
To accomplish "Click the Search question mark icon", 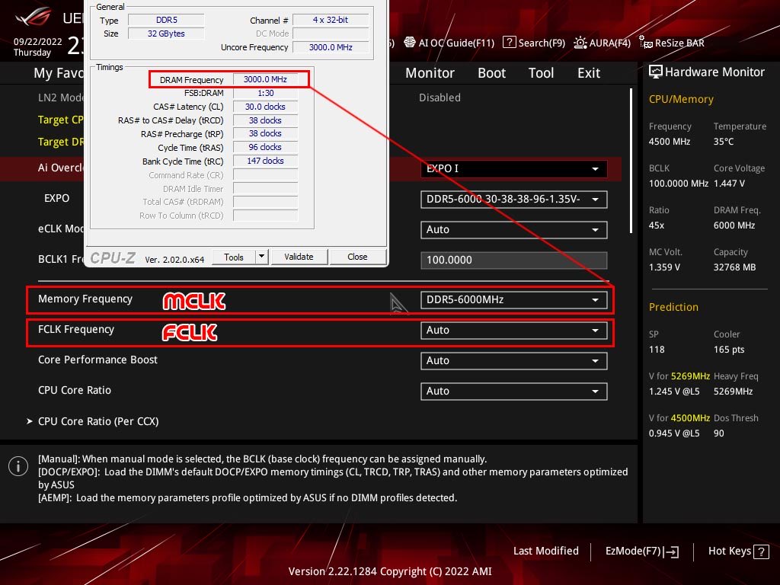I will click(x=509, y=43).
